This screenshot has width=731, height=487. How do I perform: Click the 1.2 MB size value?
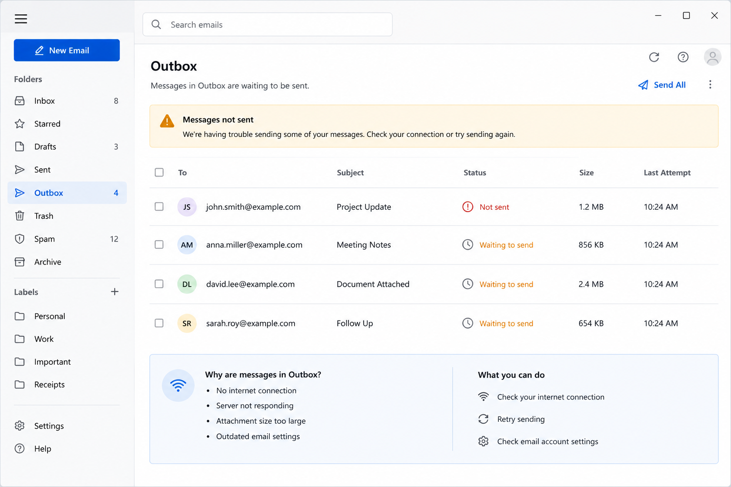(591, 207)
